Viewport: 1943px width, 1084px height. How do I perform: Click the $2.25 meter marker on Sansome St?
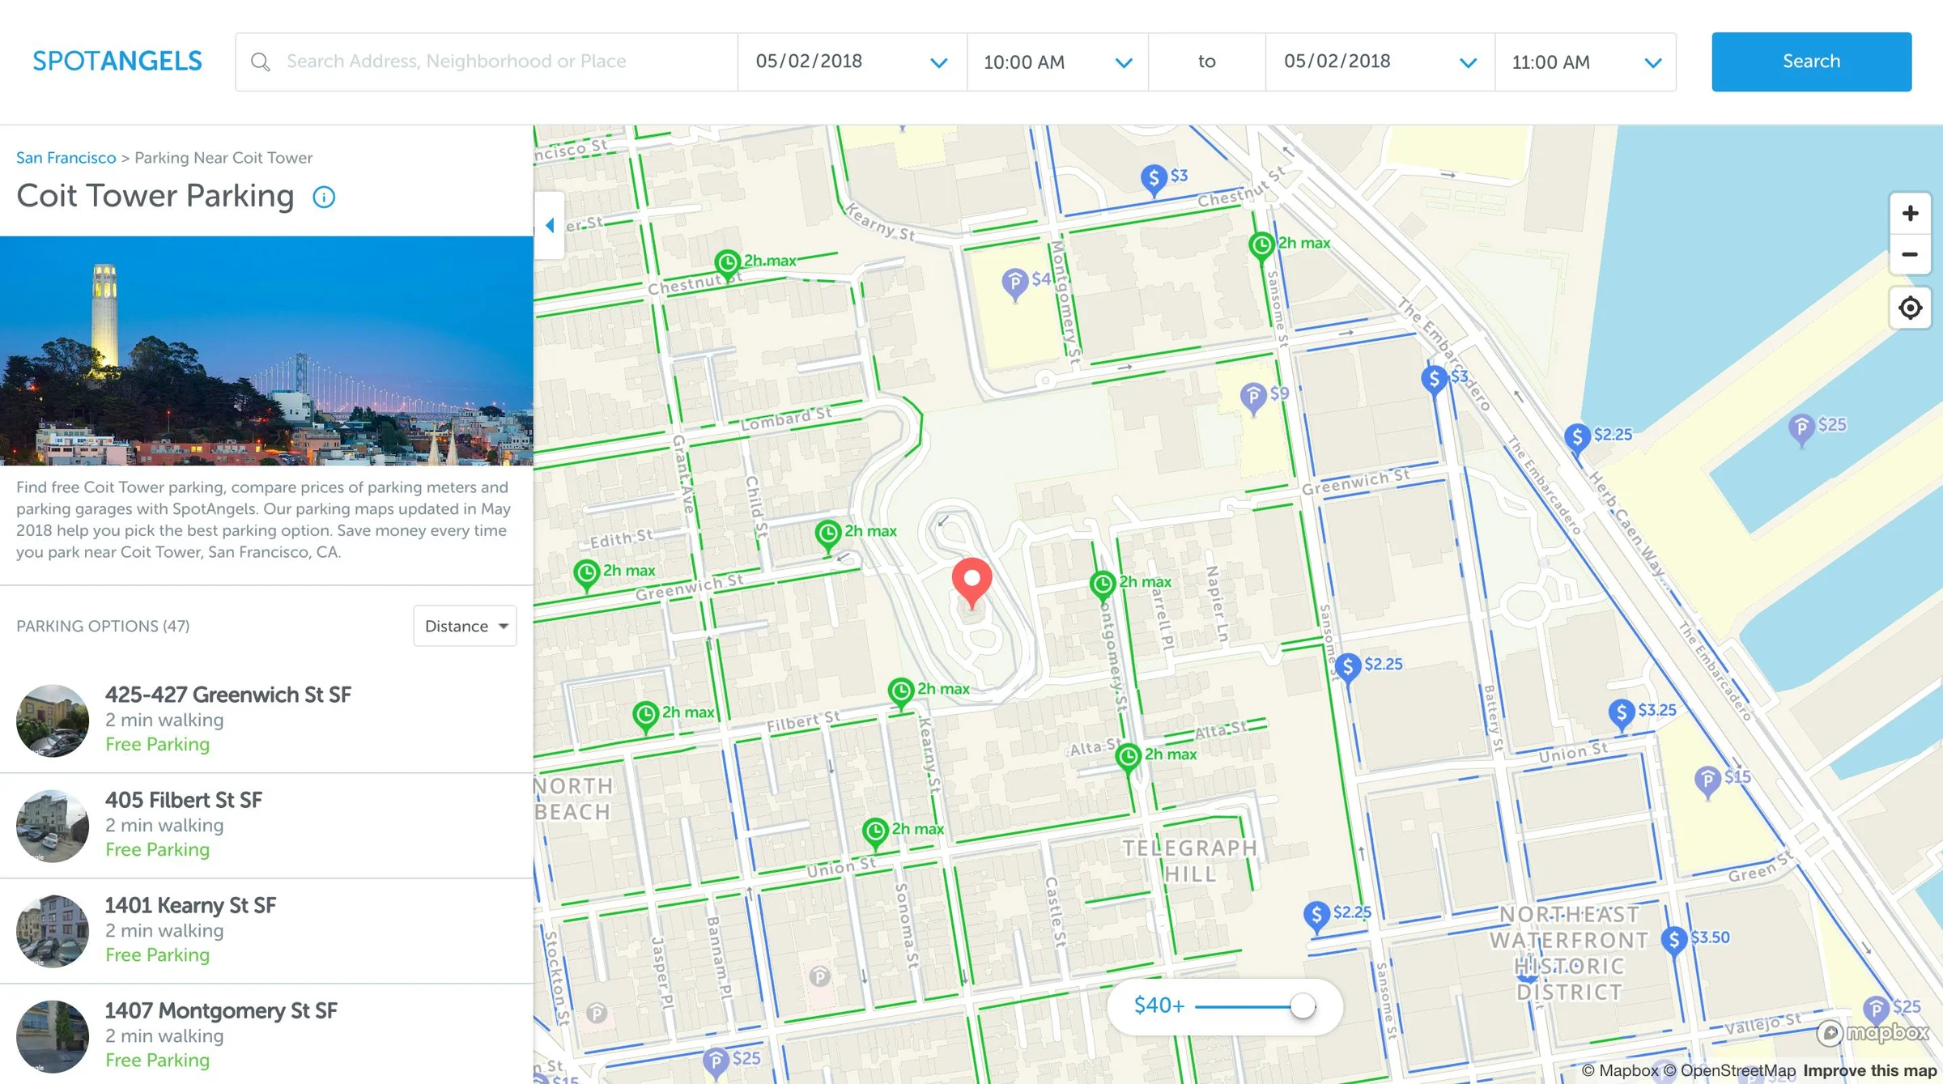pyautogui.click(x=1347, y=668)
